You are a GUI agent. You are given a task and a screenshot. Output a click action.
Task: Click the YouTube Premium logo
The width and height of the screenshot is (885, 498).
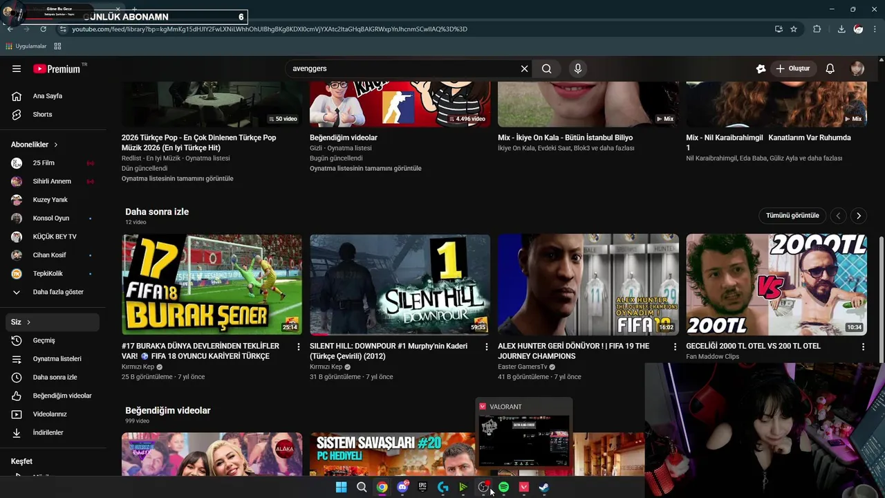coord(57,68)
